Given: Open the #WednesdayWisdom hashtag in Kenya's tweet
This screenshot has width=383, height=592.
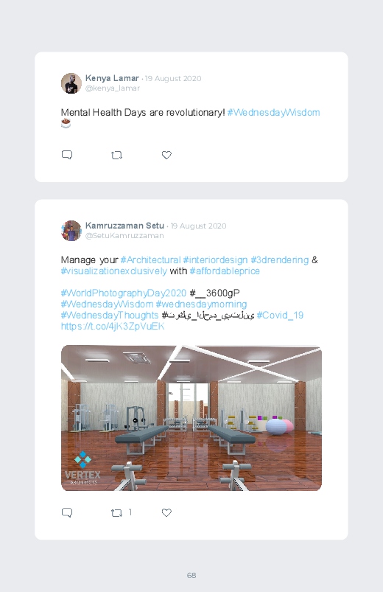Looking at the screenshot, I should pos(273,113).
